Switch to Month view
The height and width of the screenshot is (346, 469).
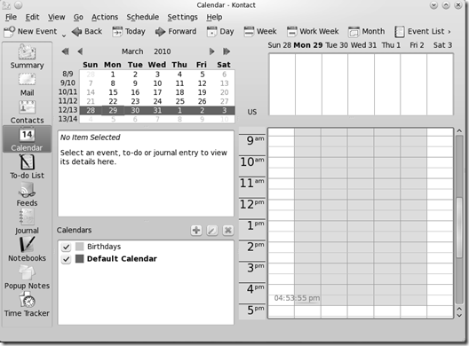point(366,31)
